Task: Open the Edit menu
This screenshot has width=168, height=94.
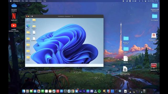Action: (27, 1)
